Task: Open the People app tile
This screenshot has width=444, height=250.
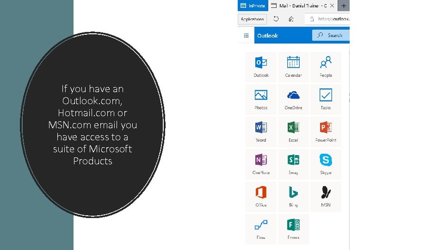Action: [326, 67]
